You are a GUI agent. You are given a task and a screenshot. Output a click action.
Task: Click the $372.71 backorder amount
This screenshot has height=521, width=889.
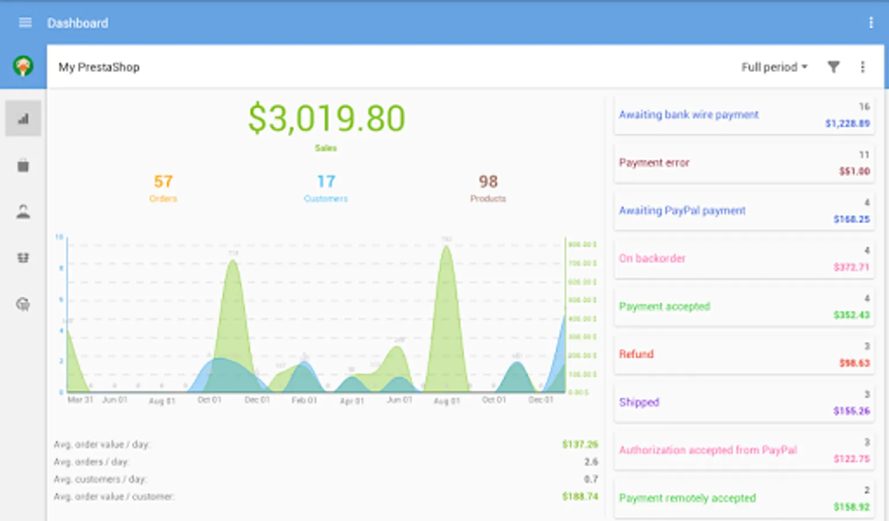click(851, 267)
